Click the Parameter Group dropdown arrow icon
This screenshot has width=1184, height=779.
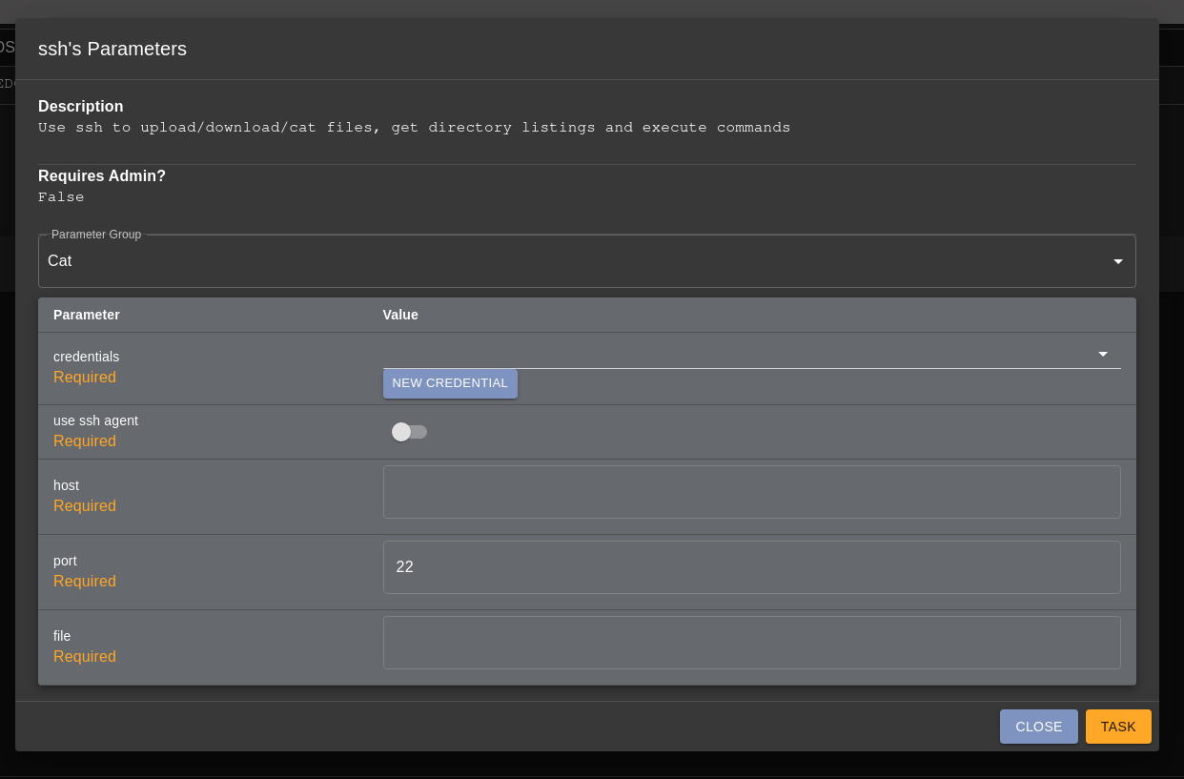coord(1117,260)
